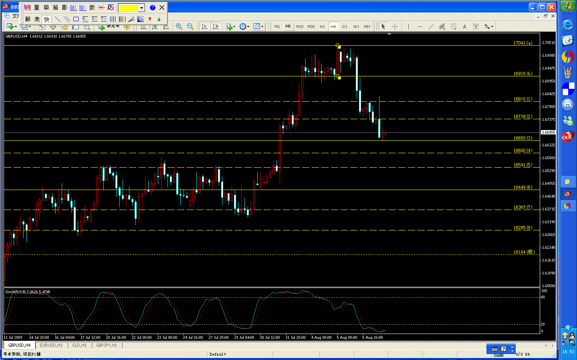Switch to the GLD,H1 chart tab
Viewport: 577px width, 360px height.
click(x=79, y=345)
